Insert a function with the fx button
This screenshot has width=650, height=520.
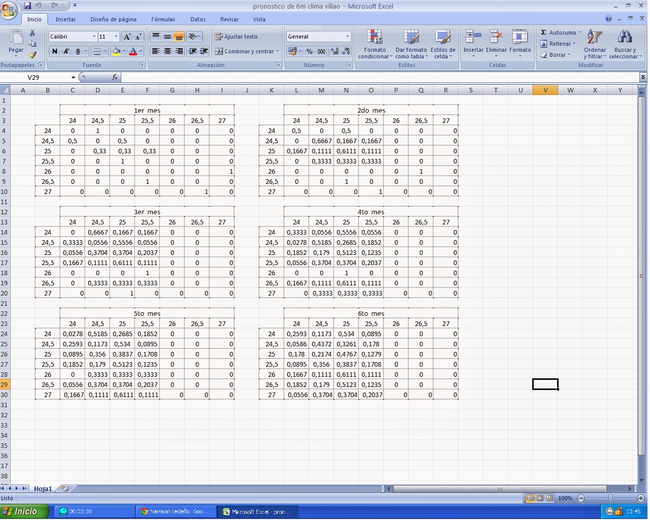point(115,77)
